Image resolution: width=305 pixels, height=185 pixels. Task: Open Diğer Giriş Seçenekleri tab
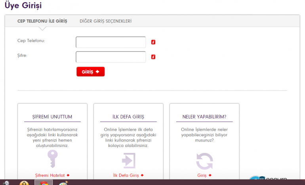[x=105, y=21]
